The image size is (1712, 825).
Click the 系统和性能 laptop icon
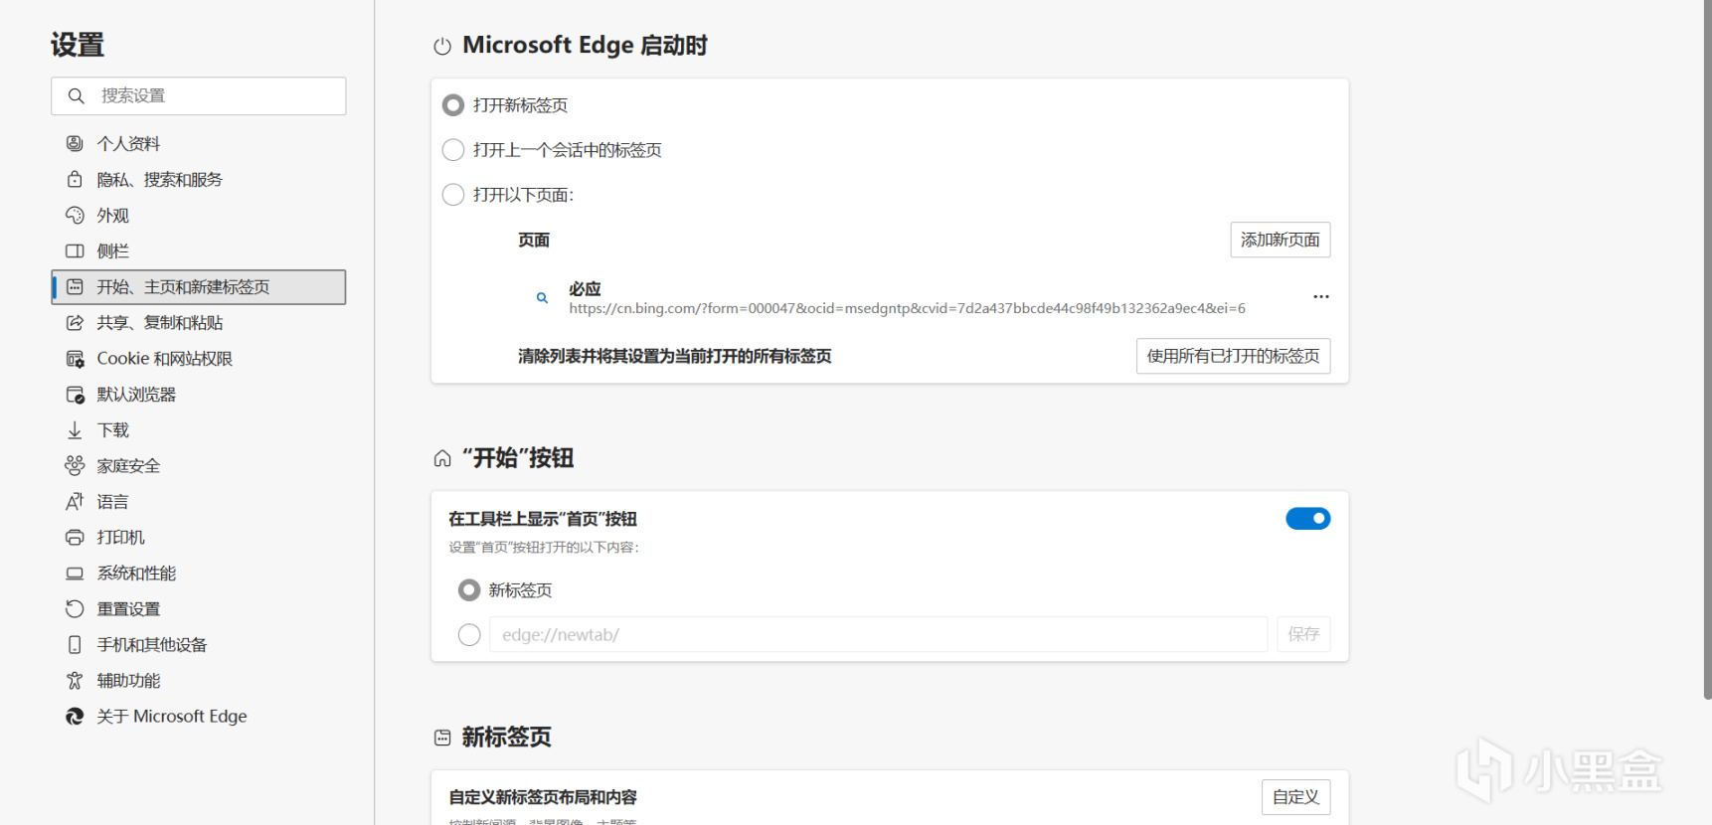pyautogui.click(x=75, y=574)
